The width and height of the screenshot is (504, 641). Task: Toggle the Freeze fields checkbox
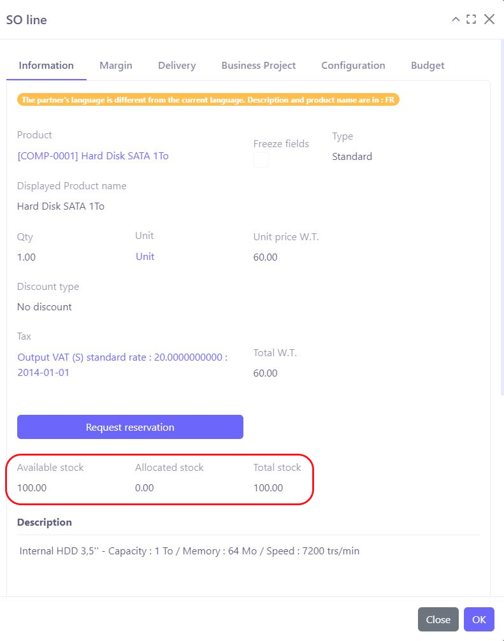point(261,160)
